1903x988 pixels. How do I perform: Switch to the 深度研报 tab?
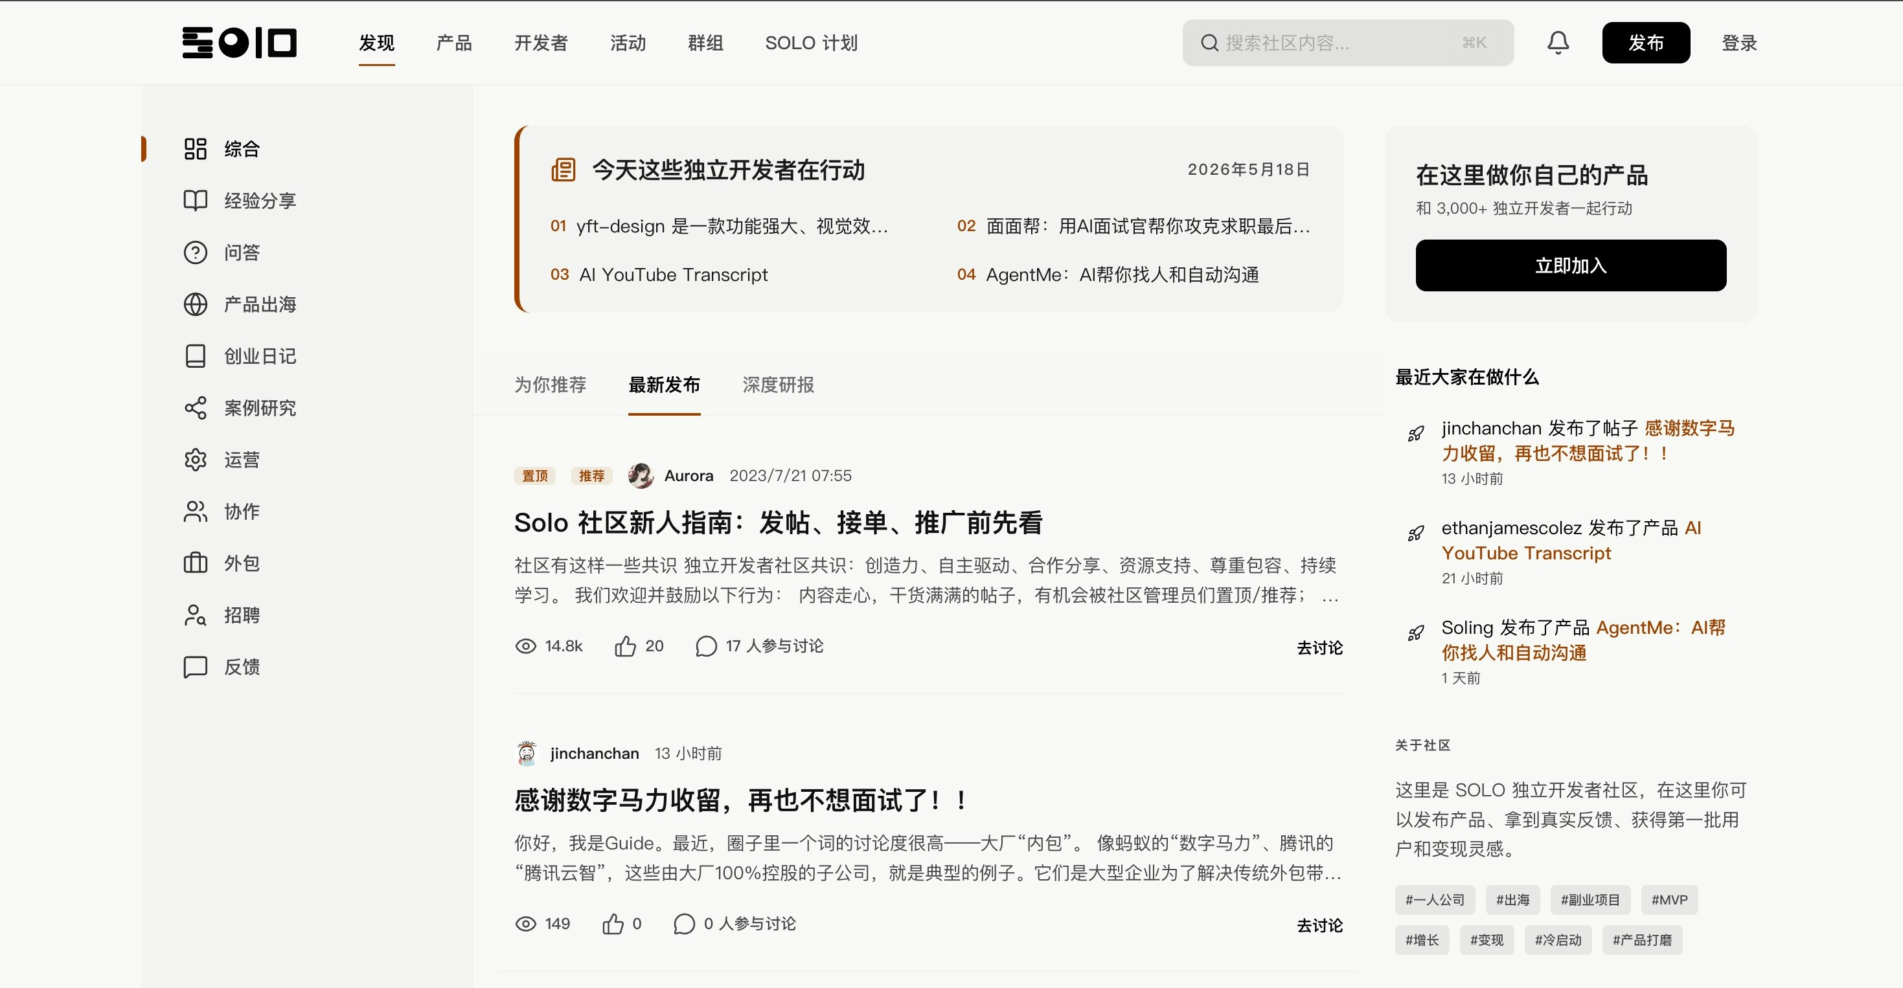pos(778,385)
